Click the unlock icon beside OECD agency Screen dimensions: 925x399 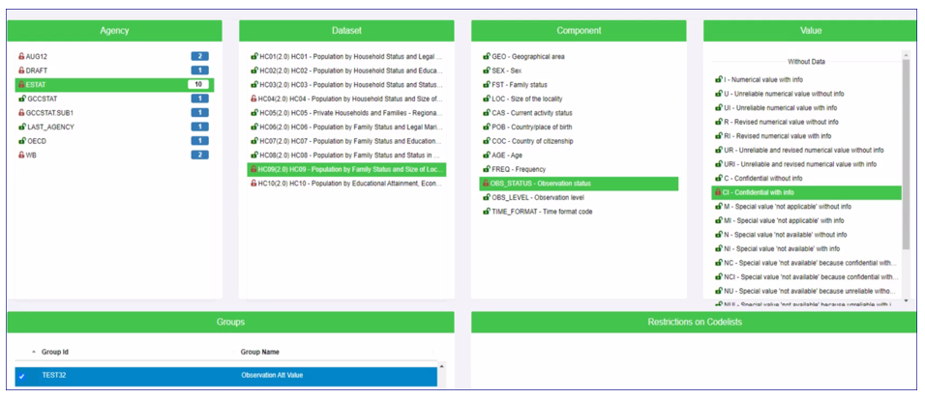click(x=21, y=141)
